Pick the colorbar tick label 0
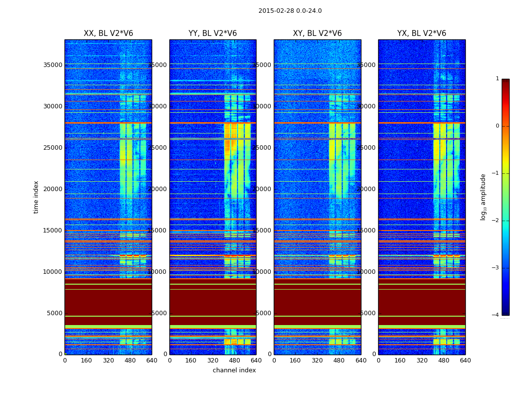 (497, 126)
